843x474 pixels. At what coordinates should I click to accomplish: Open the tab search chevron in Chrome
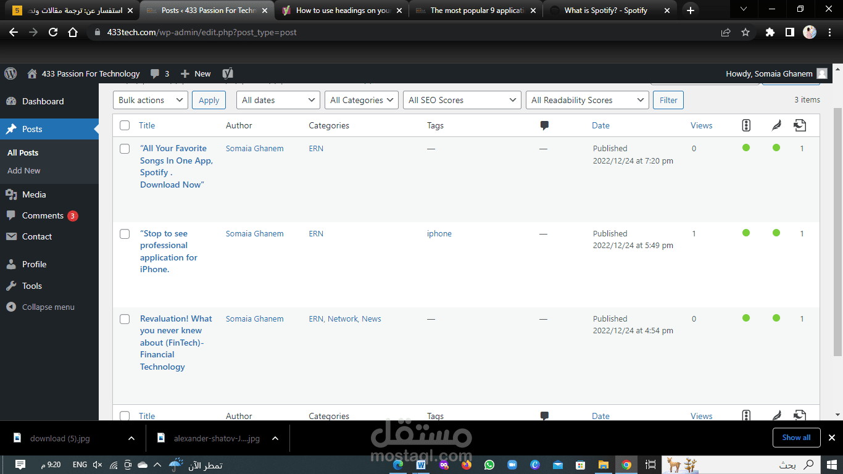(x=744, y=9)
